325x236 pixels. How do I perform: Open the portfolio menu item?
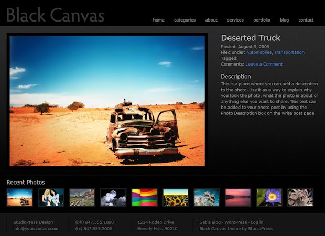(262, 20)
